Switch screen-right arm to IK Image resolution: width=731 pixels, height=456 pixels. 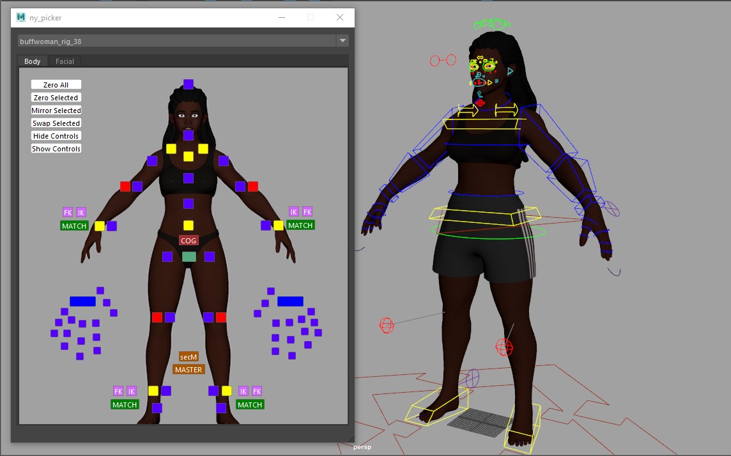[x=294, y=212]
